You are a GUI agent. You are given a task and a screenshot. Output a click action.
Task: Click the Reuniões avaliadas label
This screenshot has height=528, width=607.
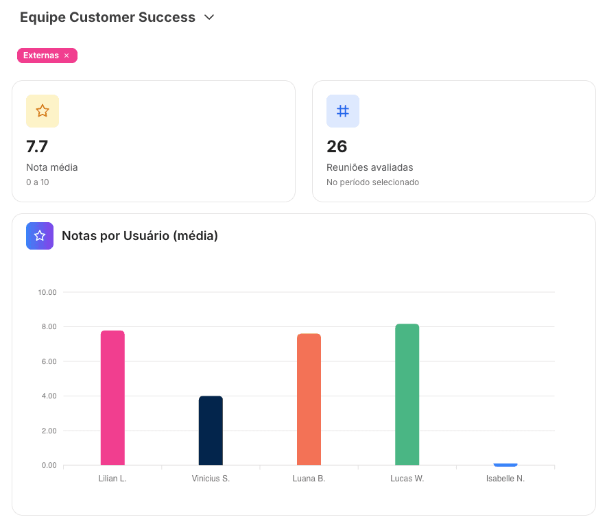(x=373, y=167)
